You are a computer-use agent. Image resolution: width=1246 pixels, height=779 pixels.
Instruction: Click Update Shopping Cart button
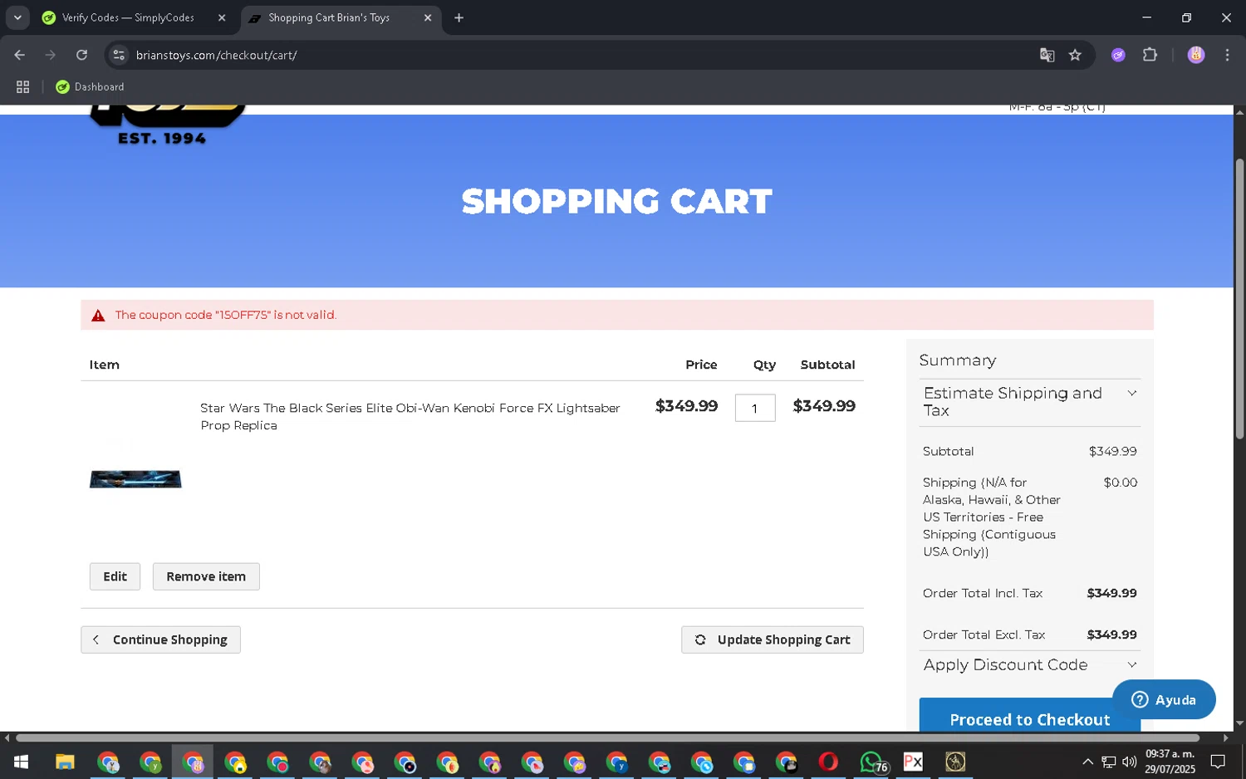click(772, 639)
